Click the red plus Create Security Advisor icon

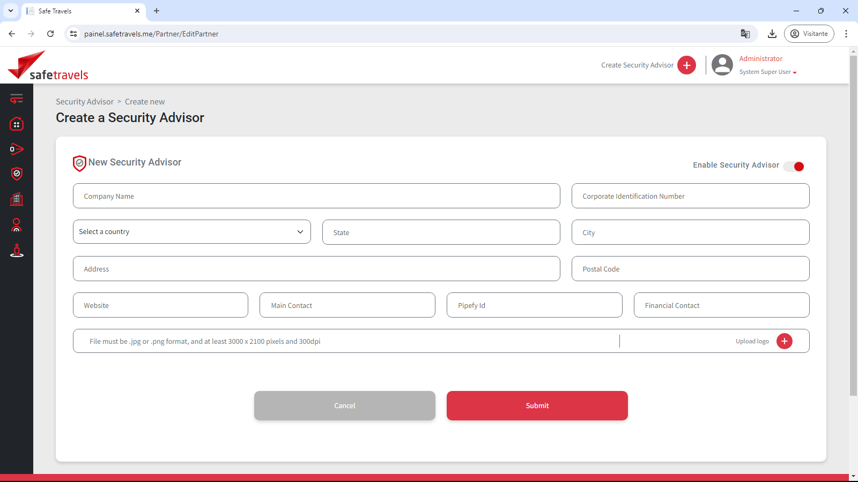point(686,65)
